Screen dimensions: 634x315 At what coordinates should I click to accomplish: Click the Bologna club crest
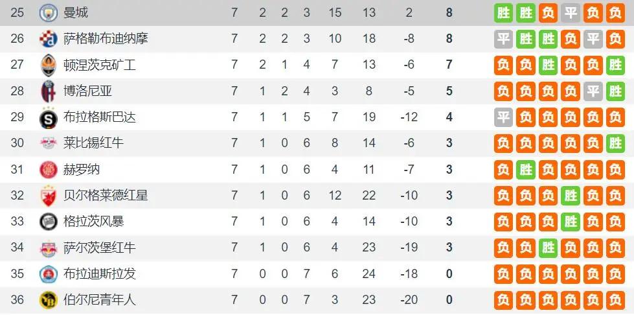pyautogui.click(x=49, y=91)
